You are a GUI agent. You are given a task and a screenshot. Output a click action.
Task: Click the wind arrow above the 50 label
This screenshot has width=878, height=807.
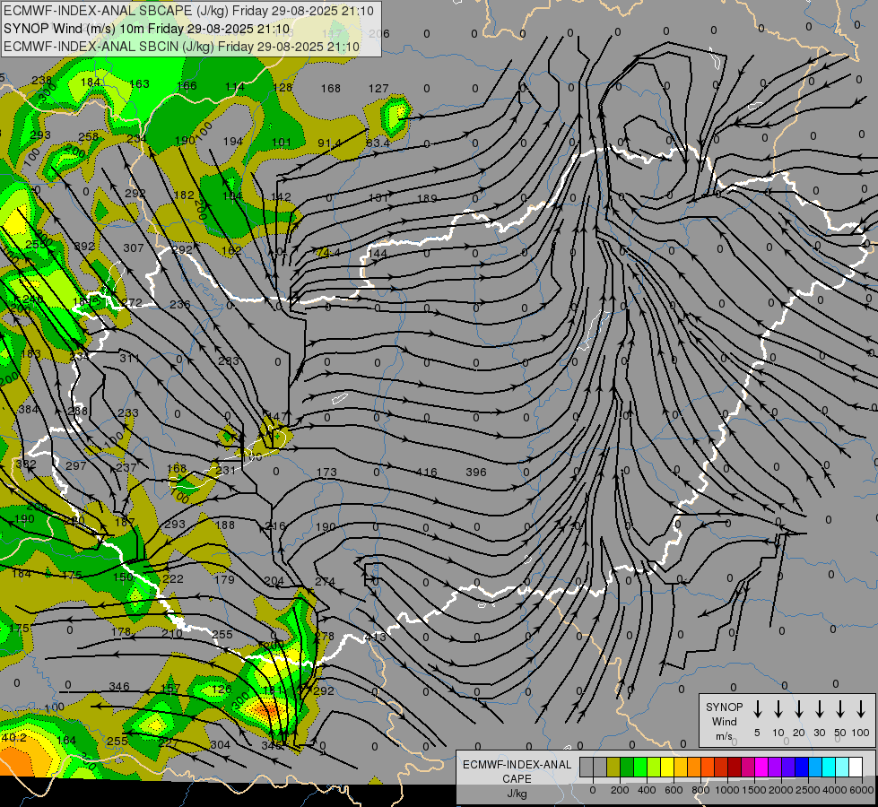pos(840,709)
